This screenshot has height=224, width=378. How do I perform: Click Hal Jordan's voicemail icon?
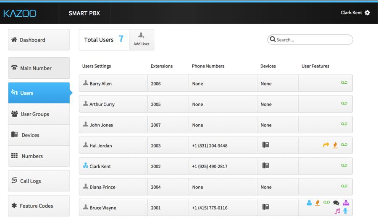344,145
